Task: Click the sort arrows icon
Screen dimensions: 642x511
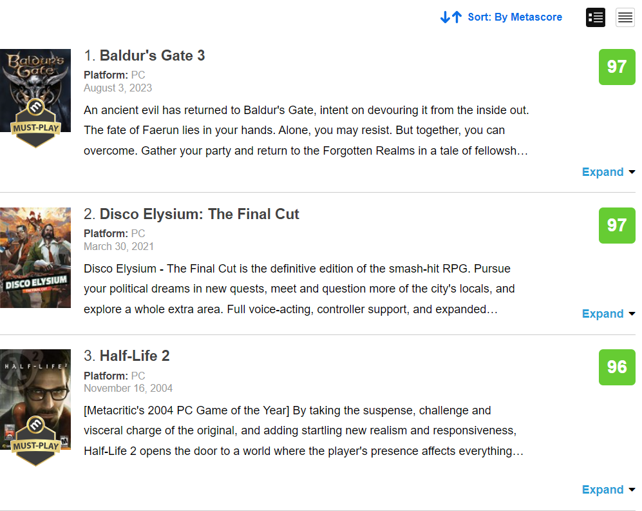Action: (451, 17)
